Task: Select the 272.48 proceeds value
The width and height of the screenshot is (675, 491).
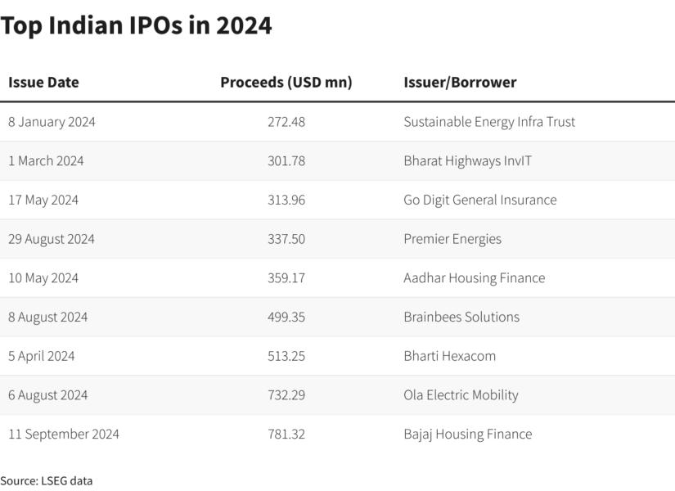Action: (x=286, y=122)
